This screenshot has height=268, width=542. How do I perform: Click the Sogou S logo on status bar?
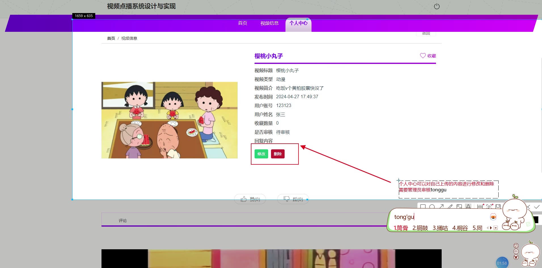(516, 246)
